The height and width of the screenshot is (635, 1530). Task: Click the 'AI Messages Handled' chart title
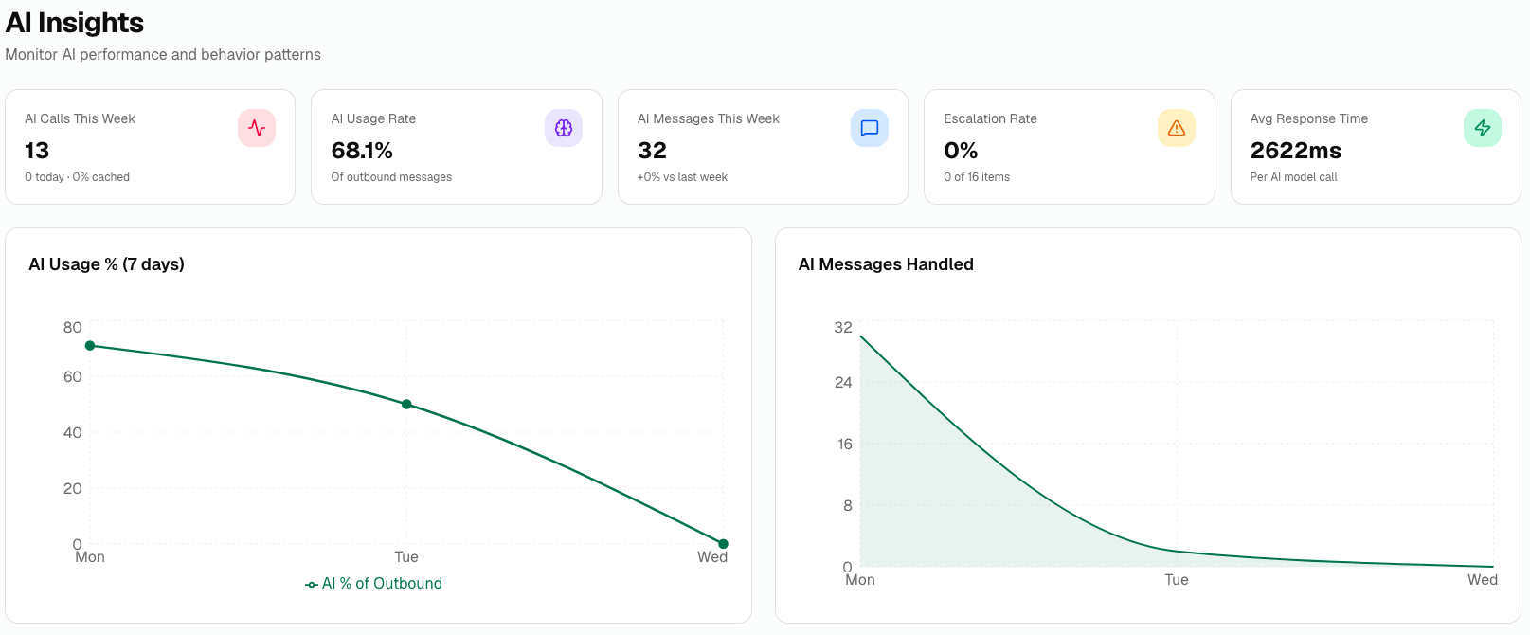886,264
